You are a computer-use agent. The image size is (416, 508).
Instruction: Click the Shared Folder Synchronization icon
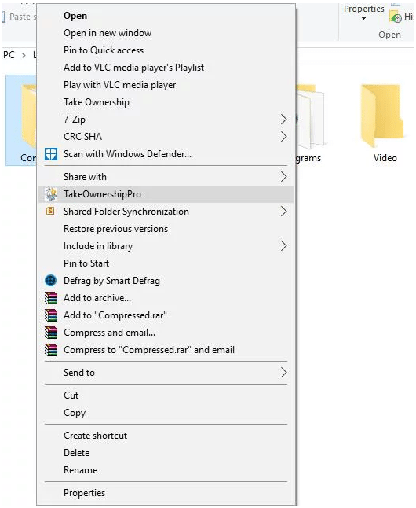pos(50,212)
